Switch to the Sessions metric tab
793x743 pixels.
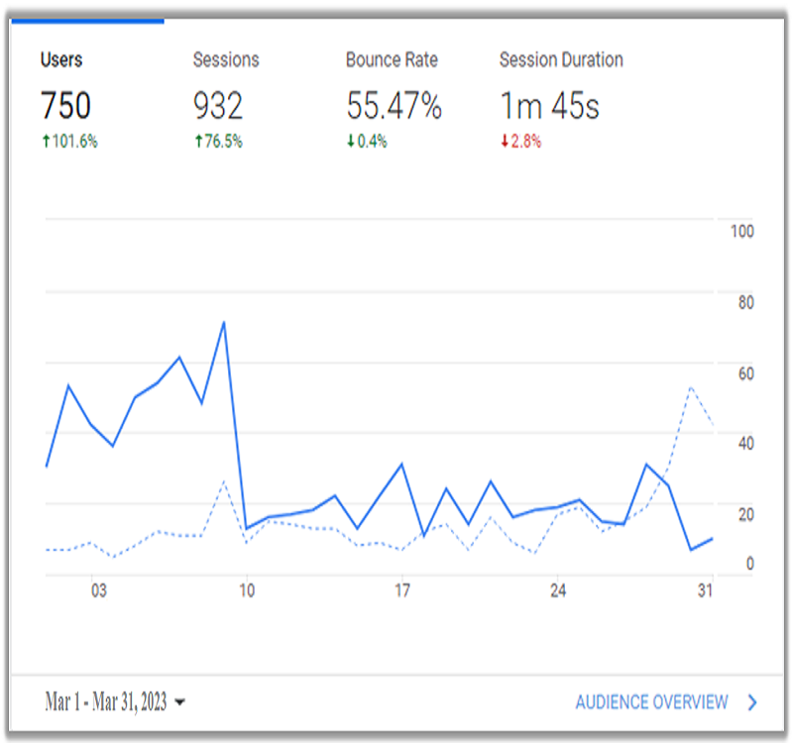pos(224,59)
